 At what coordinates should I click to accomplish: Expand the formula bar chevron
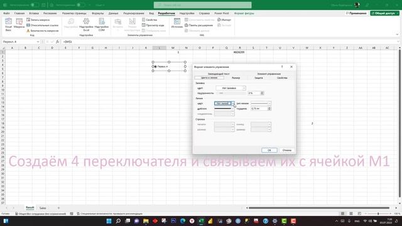398,41
